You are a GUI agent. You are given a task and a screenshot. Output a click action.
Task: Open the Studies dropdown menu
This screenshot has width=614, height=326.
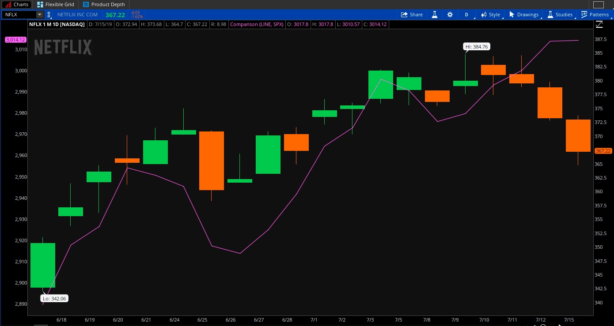click(x=560, y=15)
